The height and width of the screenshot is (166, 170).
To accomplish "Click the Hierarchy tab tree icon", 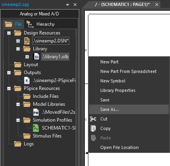I will 30,24.
